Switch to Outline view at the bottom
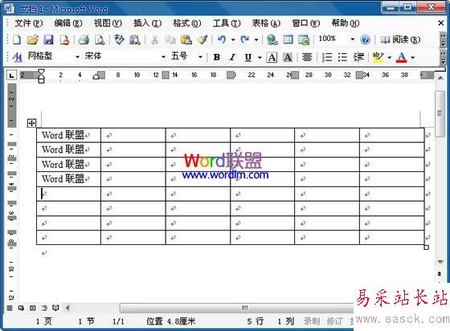450x331 pixels. (x=44, y=308)
